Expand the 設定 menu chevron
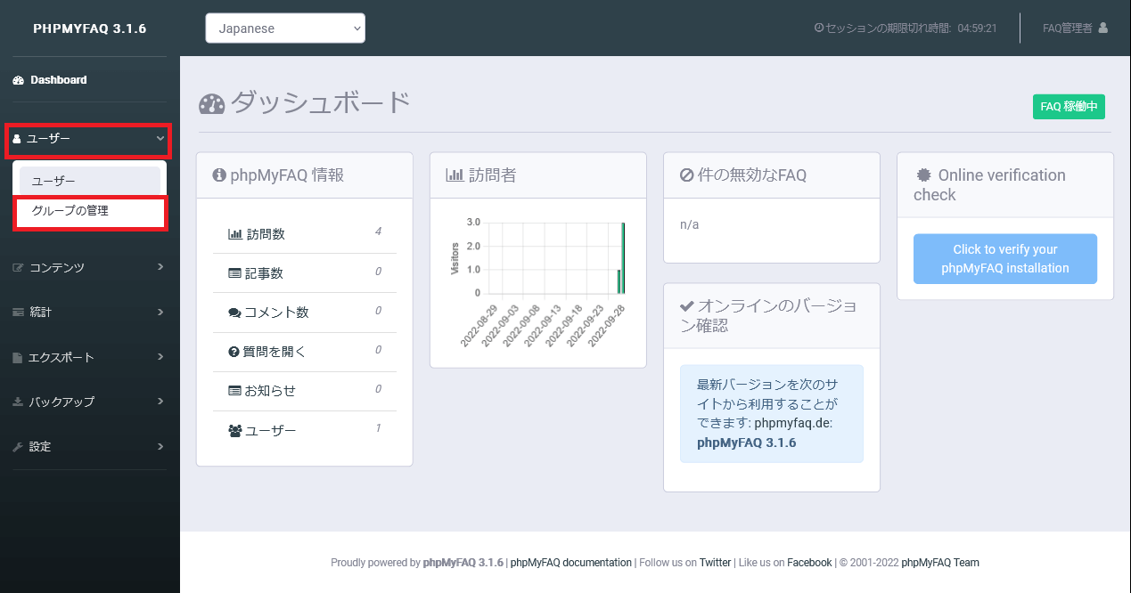 (x=160, y=446)
